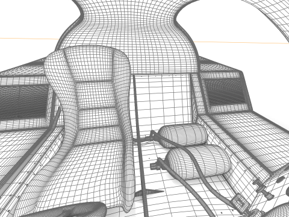Viewport: 289px width, 217px height.
Task: Select the dark left side window opening
Action: point(23,102)
